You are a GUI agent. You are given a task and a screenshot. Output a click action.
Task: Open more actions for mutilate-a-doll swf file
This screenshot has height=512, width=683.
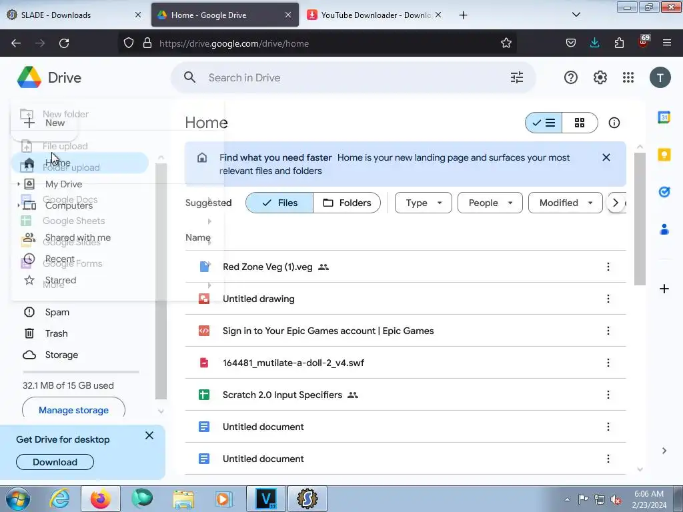(608, 363)
